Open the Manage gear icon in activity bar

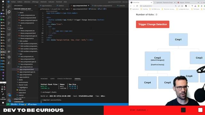9,100
